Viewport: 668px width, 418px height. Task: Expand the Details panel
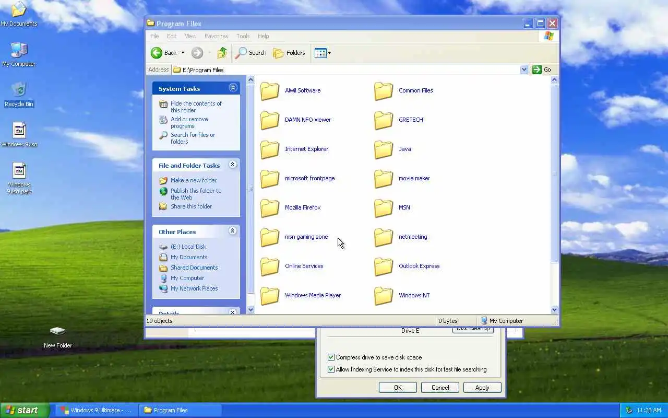tap(233, 312)
